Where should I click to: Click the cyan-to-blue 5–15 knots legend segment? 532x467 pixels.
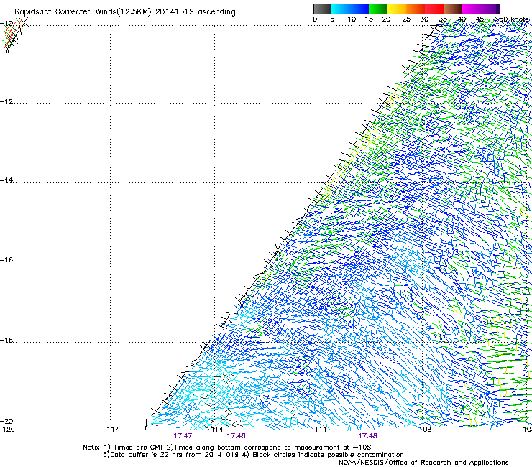(350, 9)
